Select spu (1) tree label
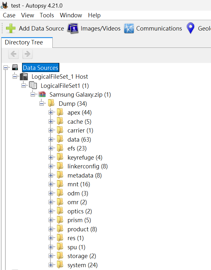Image resolution: width=211 pixels, height=270 pixels. [x=76, y=247]
